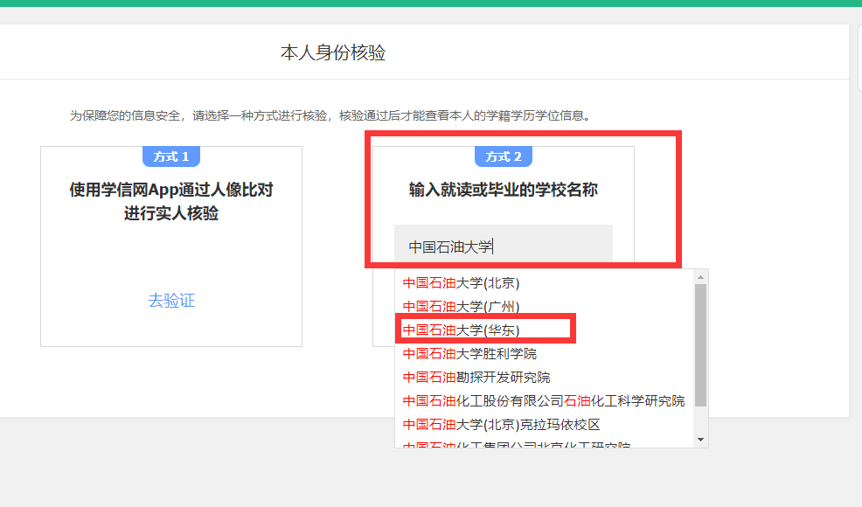Click the blue 方式 2 badge

pos(504,156)
